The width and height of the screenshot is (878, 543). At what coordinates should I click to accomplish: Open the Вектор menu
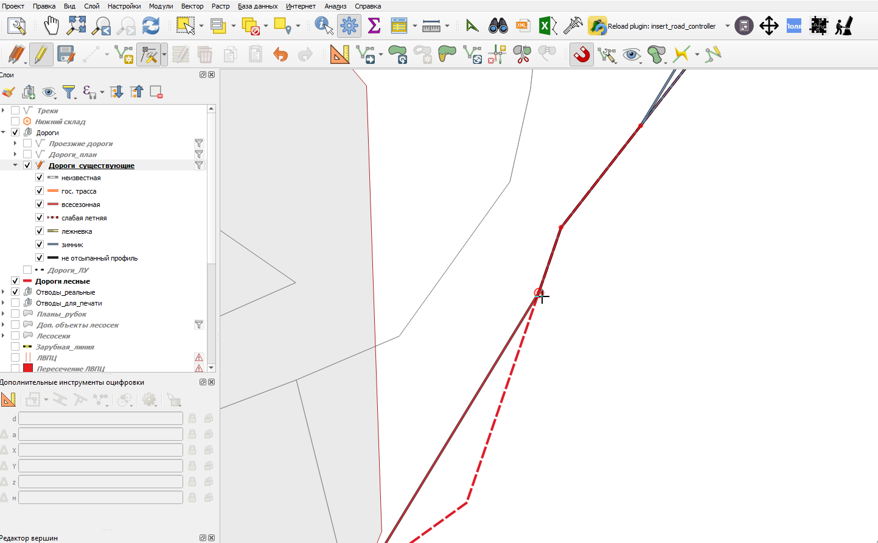click(192, 6)
